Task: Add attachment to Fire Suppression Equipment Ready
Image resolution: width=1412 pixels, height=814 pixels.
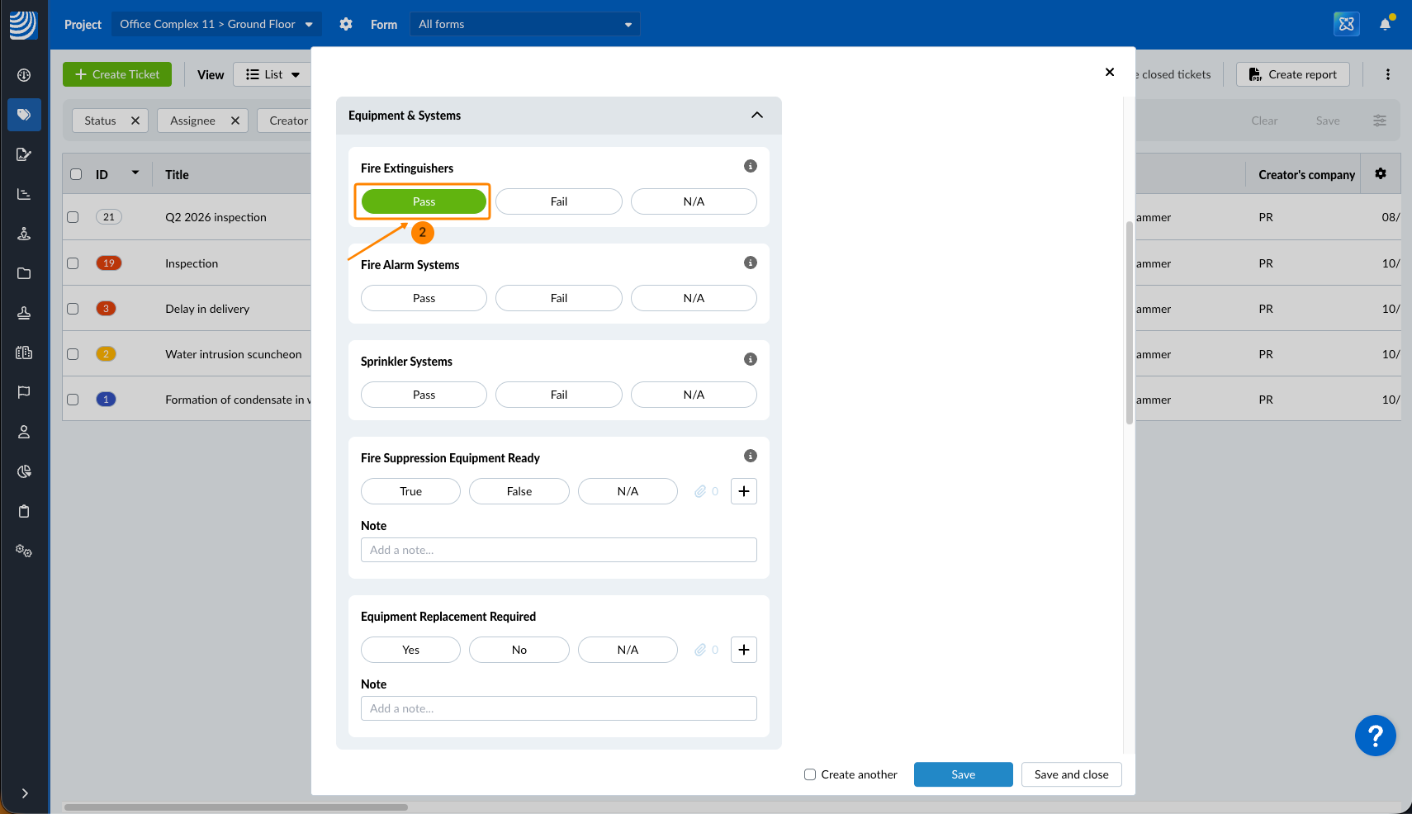Action: coord(743,491)
